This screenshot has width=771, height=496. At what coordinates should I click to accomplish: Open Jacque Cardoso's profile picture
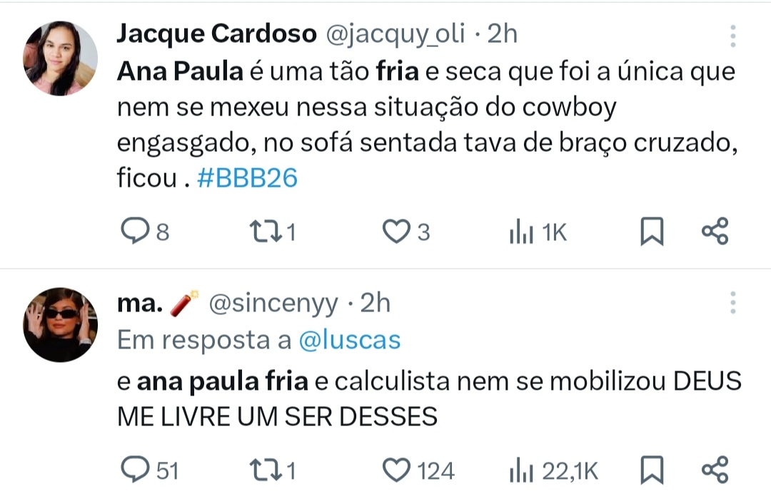click(61, 58)
